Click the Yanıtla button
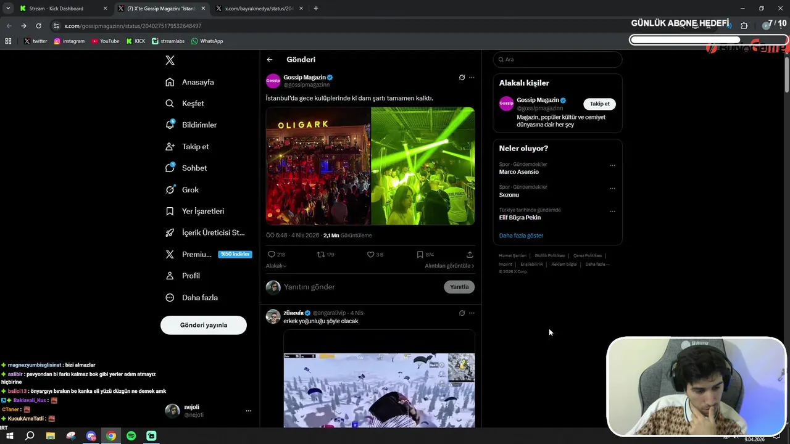This screenshot has width=790, height=444. (x=459, y=287)
